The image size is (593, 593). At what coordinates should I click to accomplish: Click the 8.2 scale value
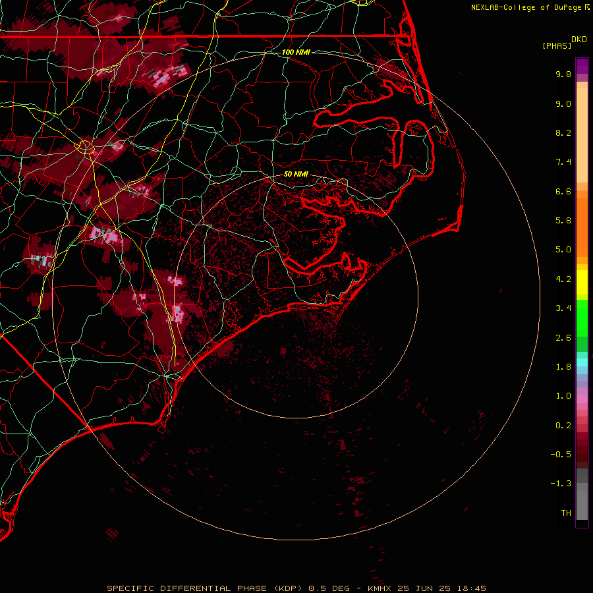tap(563, 133)
